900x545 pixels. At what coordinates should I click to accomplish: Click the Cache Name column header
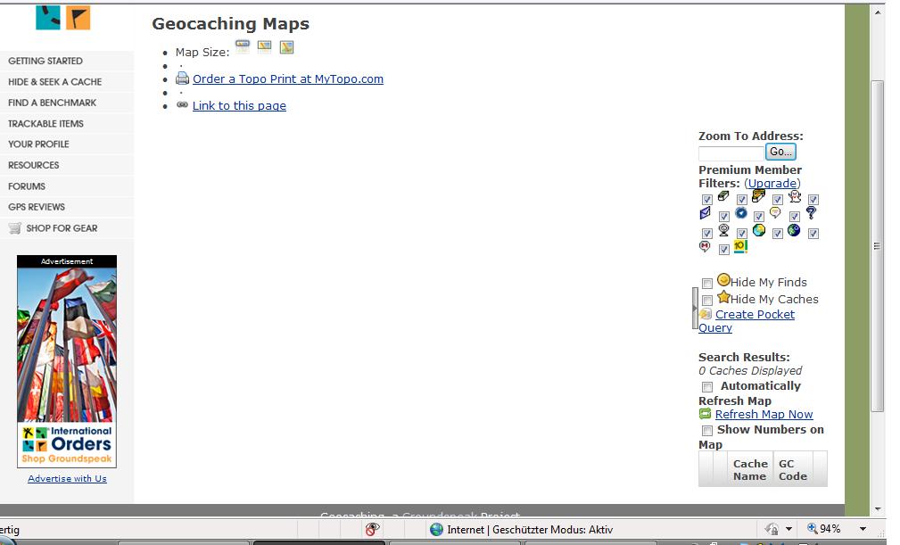(x=749, y=470)
